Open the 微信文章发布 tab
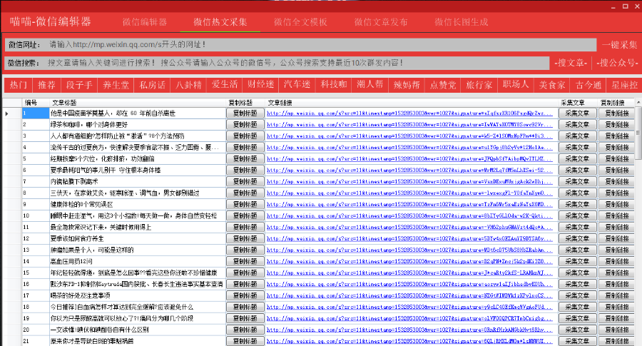 click(381, 22)
